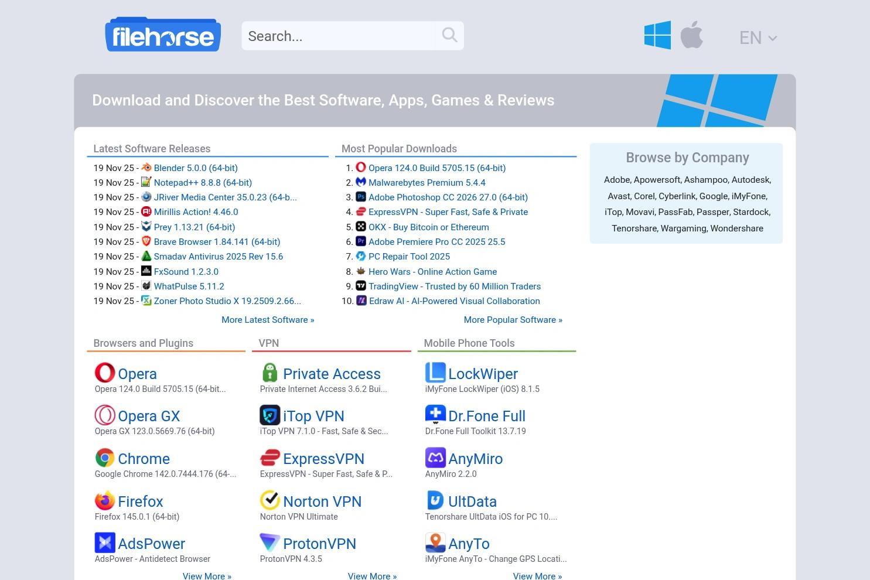870x580 pixels.
Task: Open Blender 5.0.0 (64-bit) link
Action: click(196, 168)
